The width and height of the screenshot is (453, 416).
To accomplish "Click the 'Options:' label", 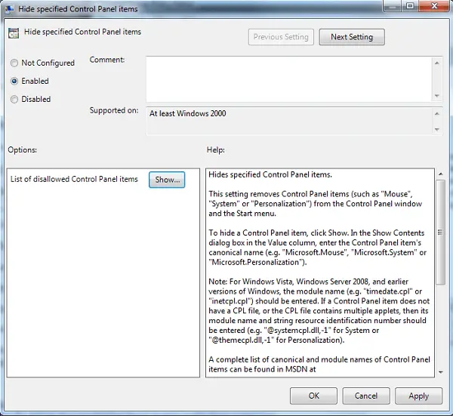I will coord(22,149).
